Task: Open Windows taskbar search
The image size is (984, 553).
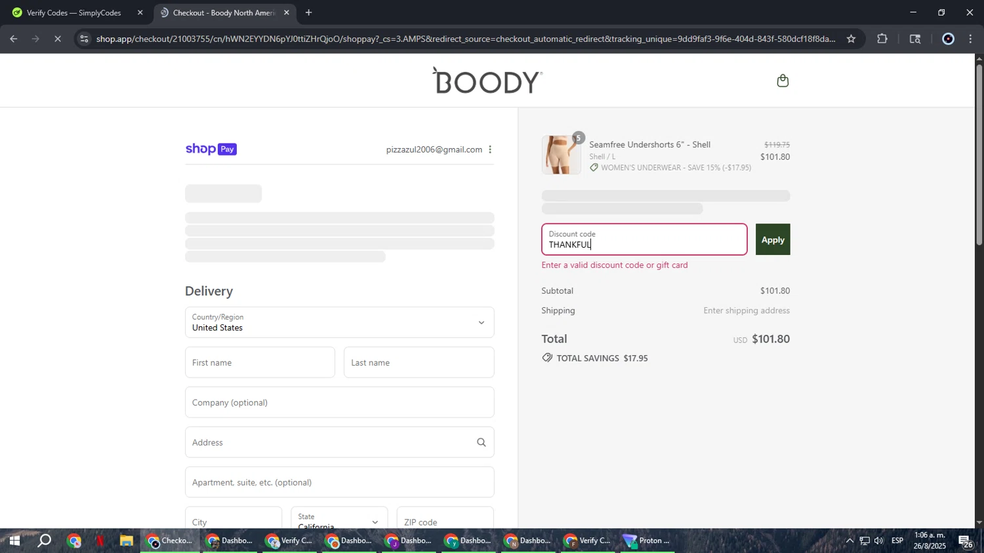Action: [x=44, y=541]
